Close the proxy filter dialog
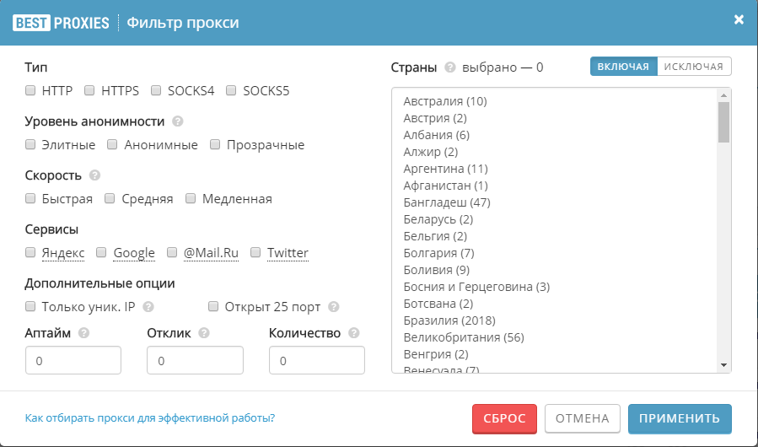This screenshot has width=758, height=447. point(739,19)
